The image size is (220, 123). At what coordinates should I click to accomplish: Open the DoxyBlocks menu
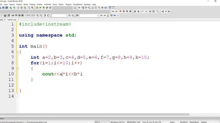pyautogui.click(x=78, y=4)
